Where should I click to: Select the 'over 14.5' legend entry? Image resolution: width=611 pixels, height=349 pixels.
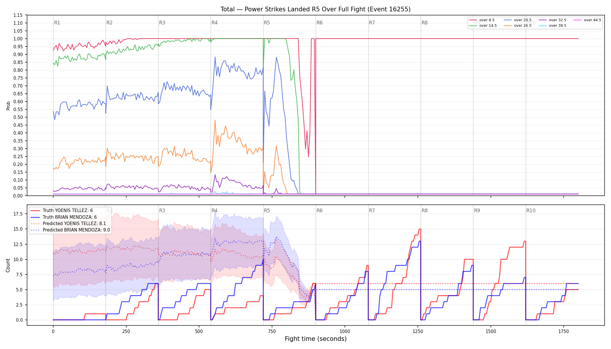pos(483,26)
